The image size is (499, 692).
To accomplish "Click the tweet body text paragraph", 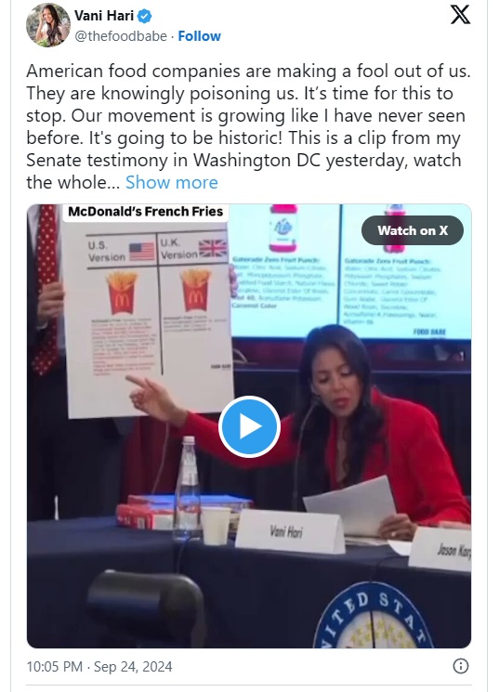I will click(x=248, y=126).
